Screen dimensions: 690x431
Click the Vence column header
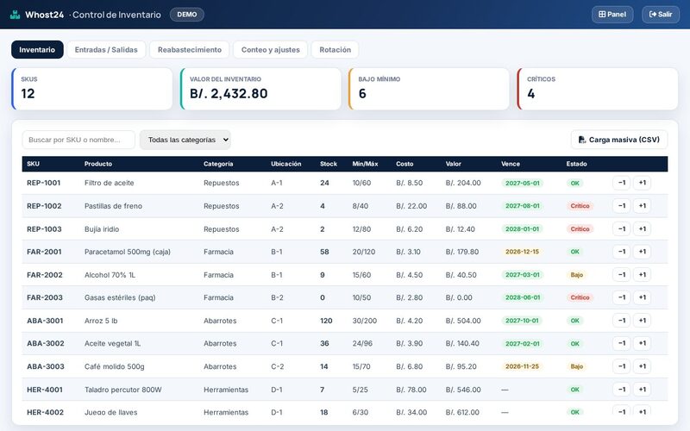tap(511, 164)
